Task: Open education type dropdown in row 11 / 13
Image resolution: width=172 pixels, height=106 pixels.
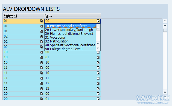Action: coord(42,88)
